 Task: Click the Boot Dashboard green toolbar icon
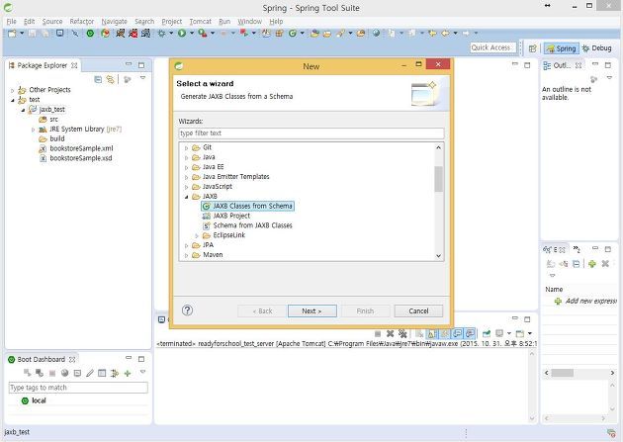point(90,34)
